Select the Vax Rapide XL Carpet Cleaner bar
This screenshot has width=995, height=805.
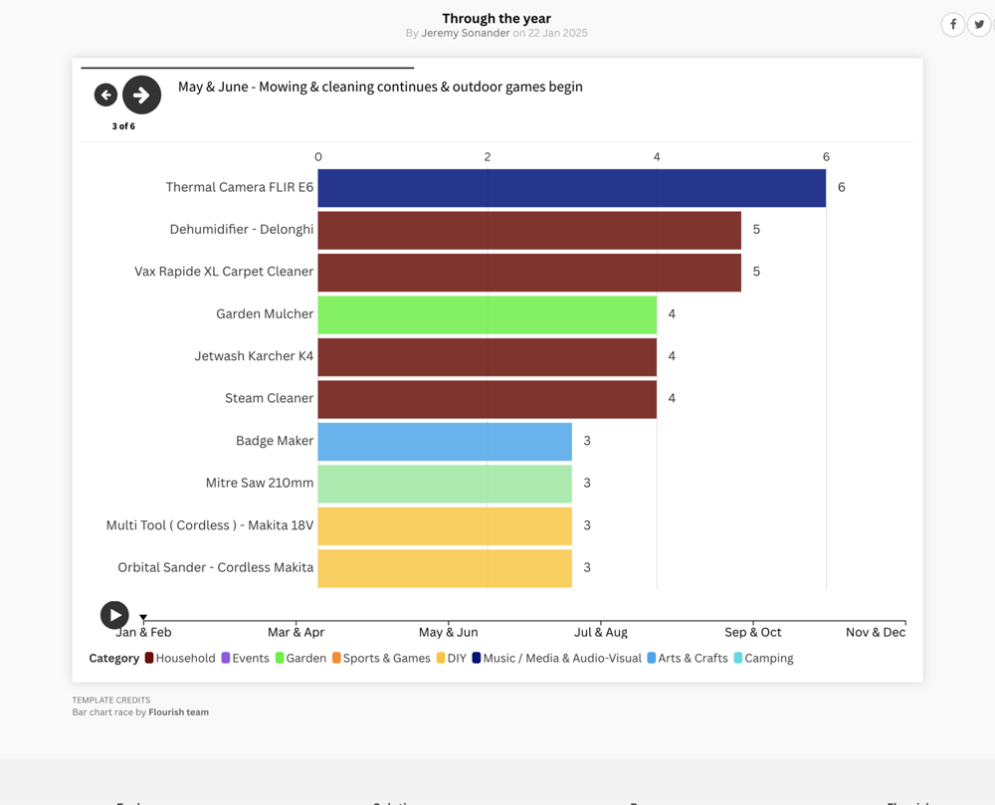click(x=529, y=273)
